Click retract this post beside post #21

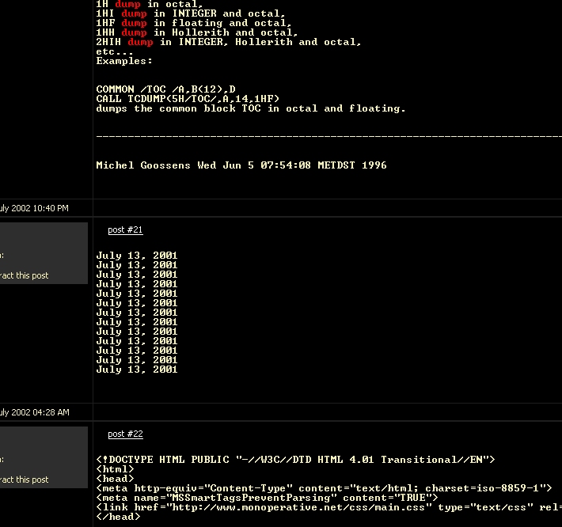click(x=24, y=275)
